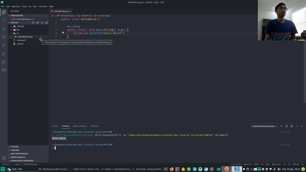Open the Source Control view icon

click(4, 45)
